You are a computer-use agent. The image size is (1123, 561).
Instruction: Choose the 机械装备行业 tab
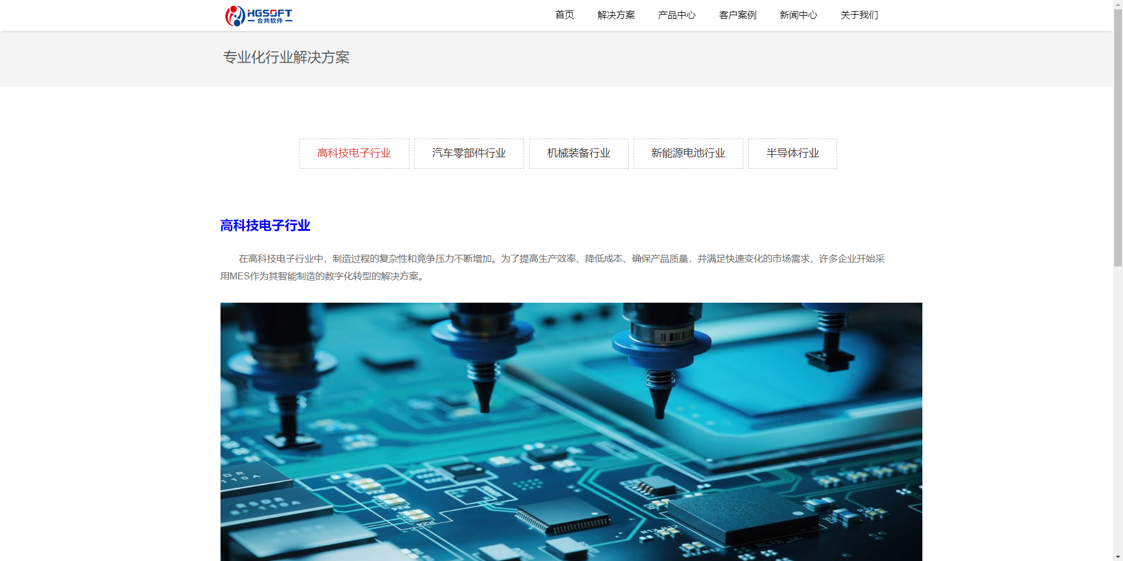pos(579,154)
